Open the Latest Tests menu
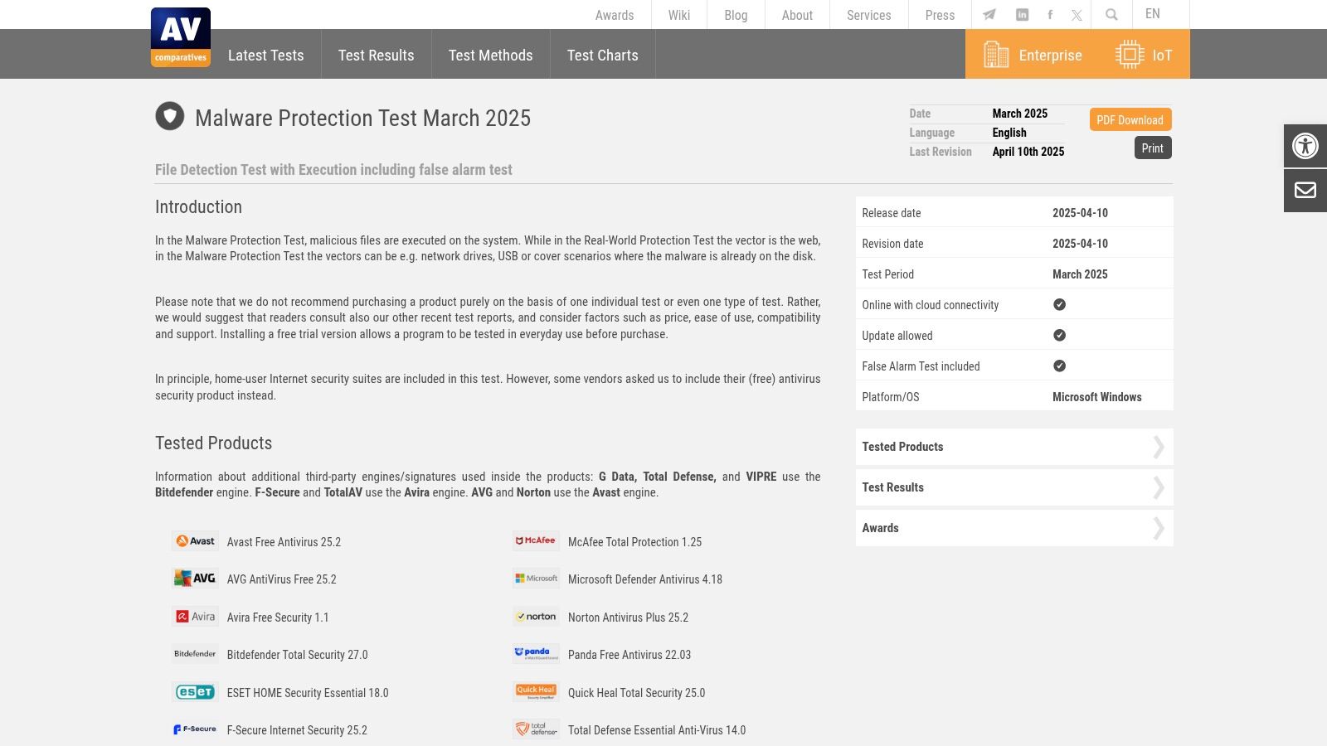 (x=265, y=56)
